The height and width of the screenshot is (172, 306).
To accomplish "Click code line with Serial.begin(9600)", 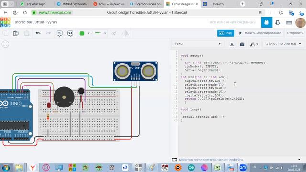I will click(202, 70).
